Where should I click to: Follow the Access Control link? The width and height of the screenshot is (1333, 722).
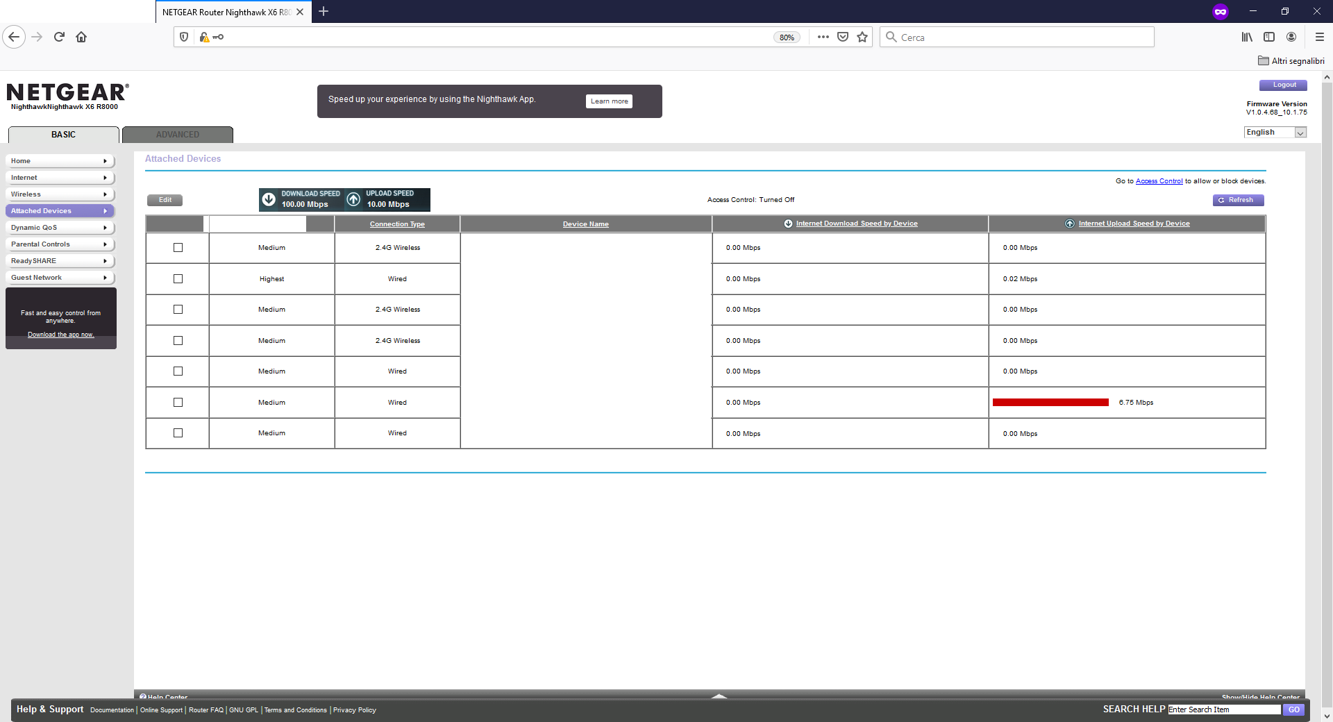tap(1159, 181)
